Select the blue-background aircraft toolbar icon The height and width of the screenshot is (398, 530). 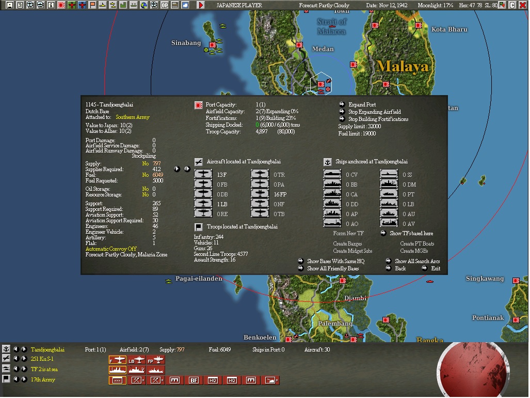pyautogui.click(x=82, y=5)
